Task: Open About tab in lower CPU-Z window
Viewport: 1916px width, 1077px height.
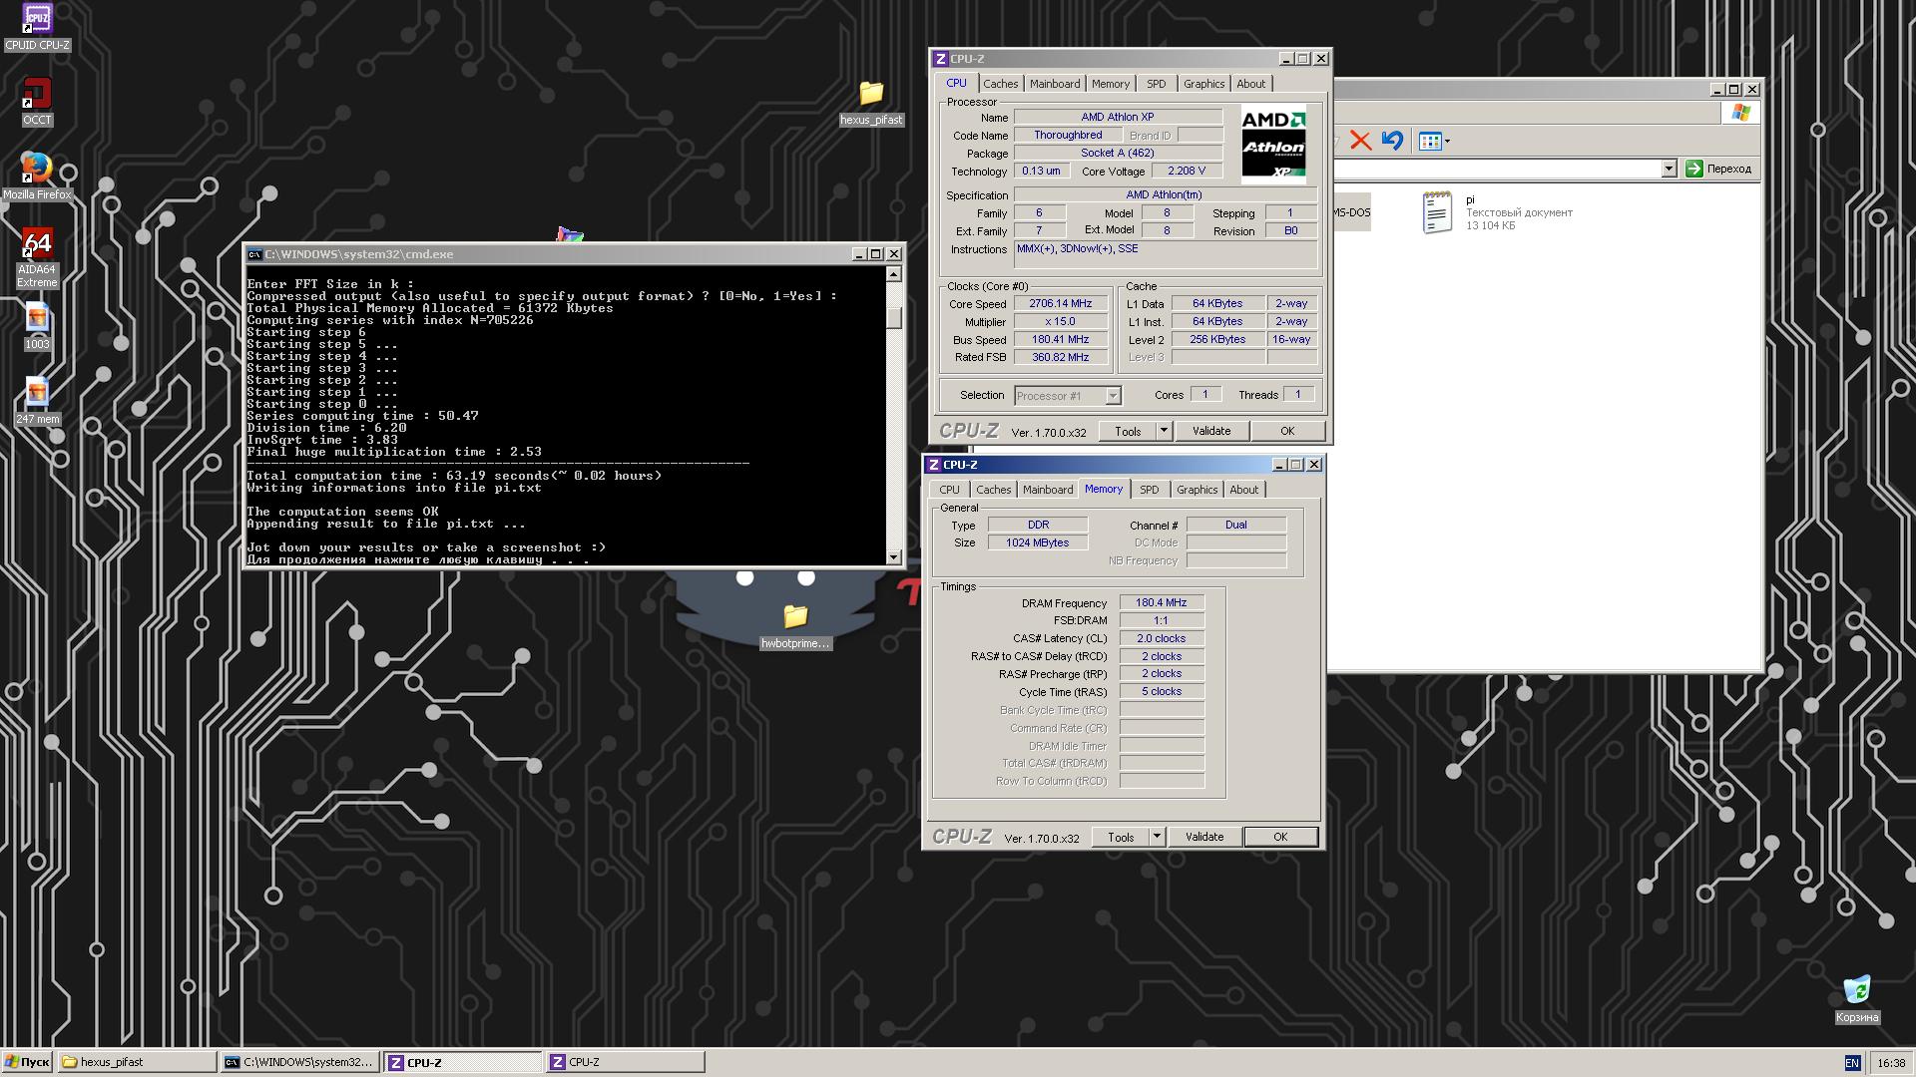Action: coord(1243,490)
